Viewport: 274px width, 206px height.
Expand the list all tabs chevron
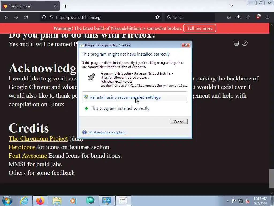click(x=231, y=6)
